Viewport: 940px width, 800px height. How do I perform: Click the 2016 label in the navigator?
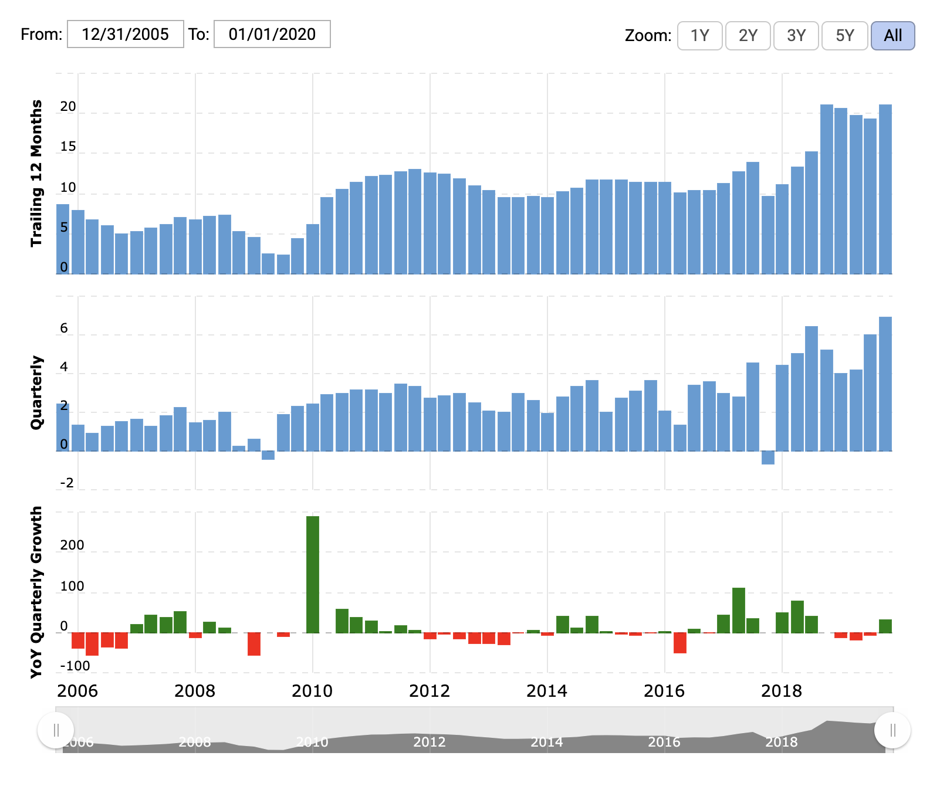click(x=664, y=743)
